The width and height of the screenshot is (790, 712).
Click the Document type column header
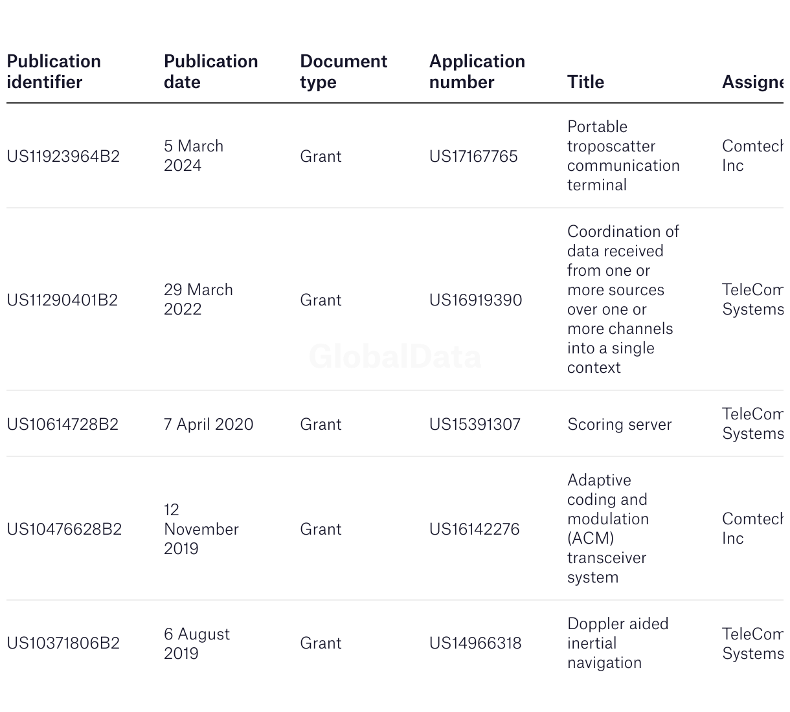point(343,72)
